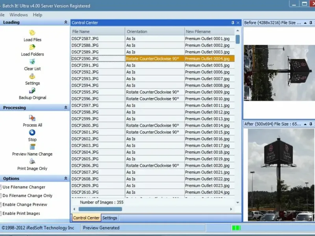
Task: Click the Load Folders icon
Action: [x=32, y=48]
